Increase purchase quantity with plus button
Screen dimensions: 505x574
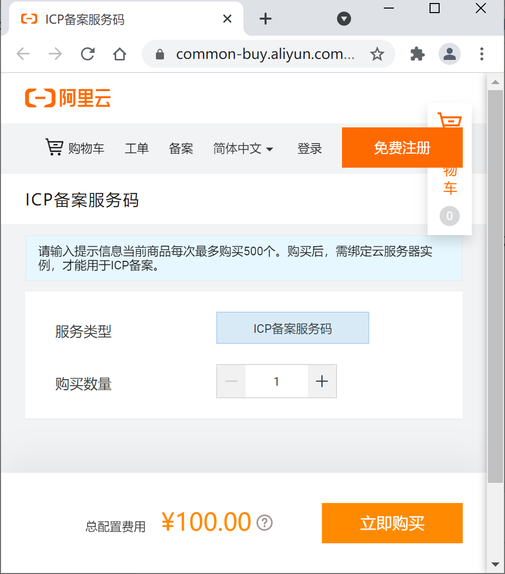click(x=322, y=381)
